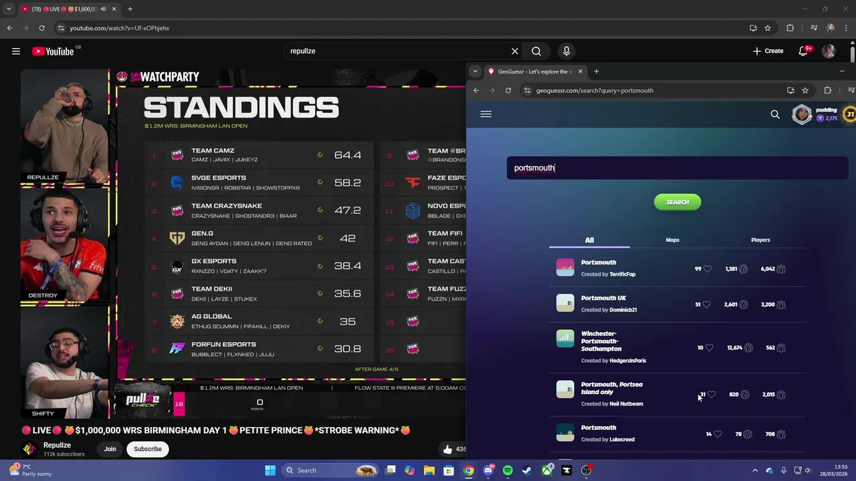Reload the YouTube page
The image size is (856, 481).
pyautogui.click(x=41, y=28)
